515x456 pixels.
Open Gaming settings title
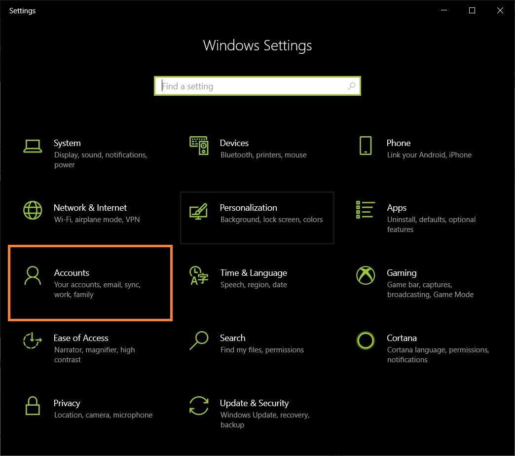tap(402, 273)
